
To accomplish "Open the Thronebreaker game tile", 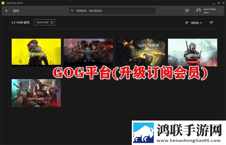I will (x=89, y=52).
